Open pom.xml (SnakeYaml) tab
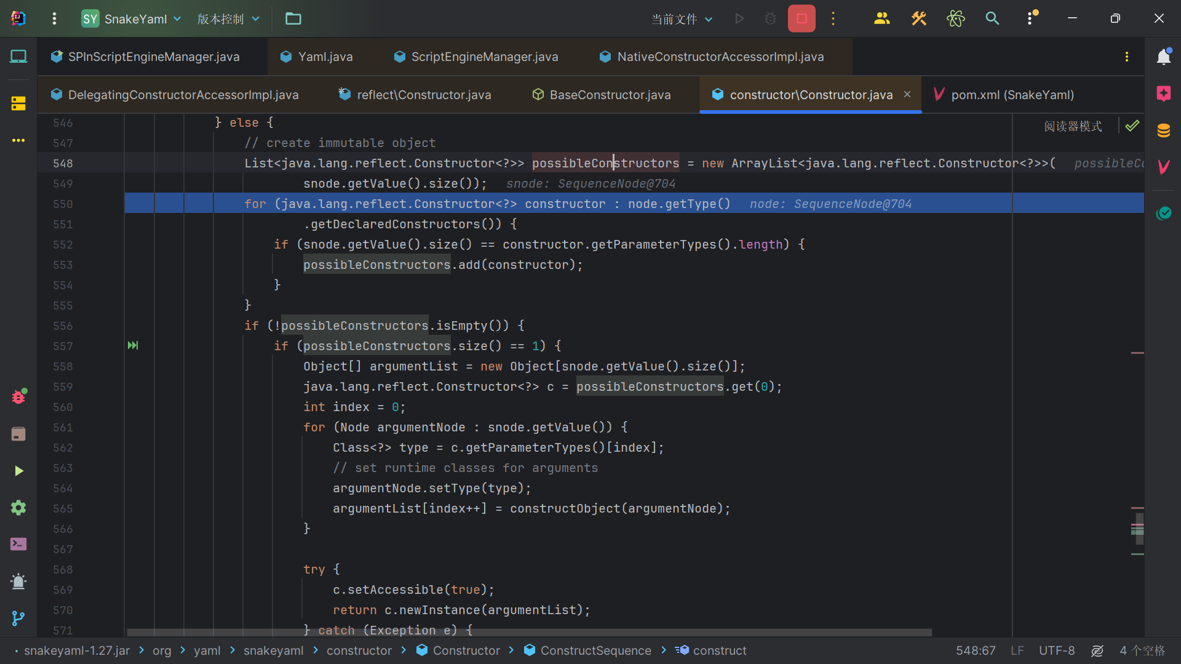Image resolution: width=1181 pixels, height=664 pixels. (1004, 95)
